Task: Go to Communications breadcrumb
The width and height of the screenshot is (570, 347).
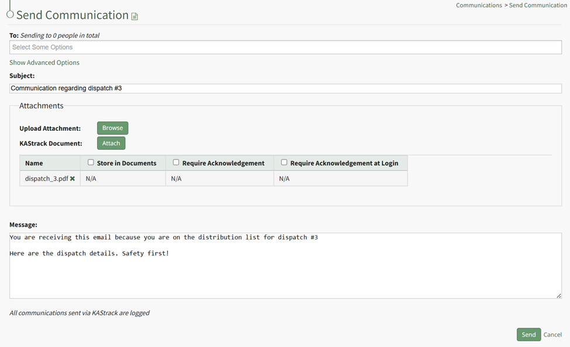Action: pos(479,5)
